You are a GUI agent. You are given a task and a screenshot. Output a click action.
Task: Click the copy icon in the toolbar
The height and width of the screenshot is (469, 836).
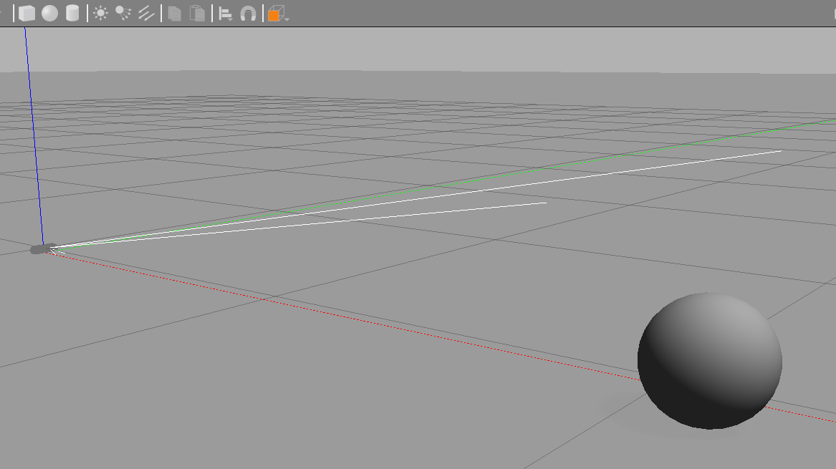click(174, 14)
